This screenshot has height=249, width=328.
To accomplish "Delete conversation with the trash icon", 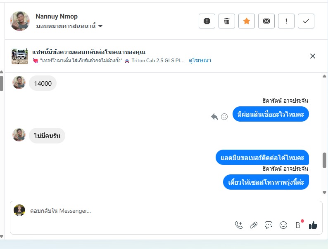I will pos(227,21).
